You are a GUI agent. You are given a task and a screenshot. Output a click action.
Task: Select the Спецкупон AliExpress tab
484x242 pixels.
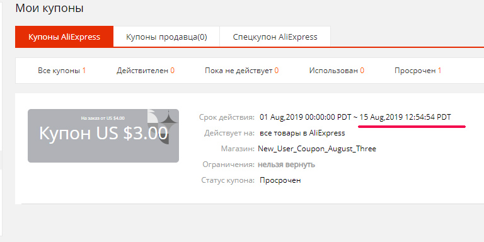point(275,37)
